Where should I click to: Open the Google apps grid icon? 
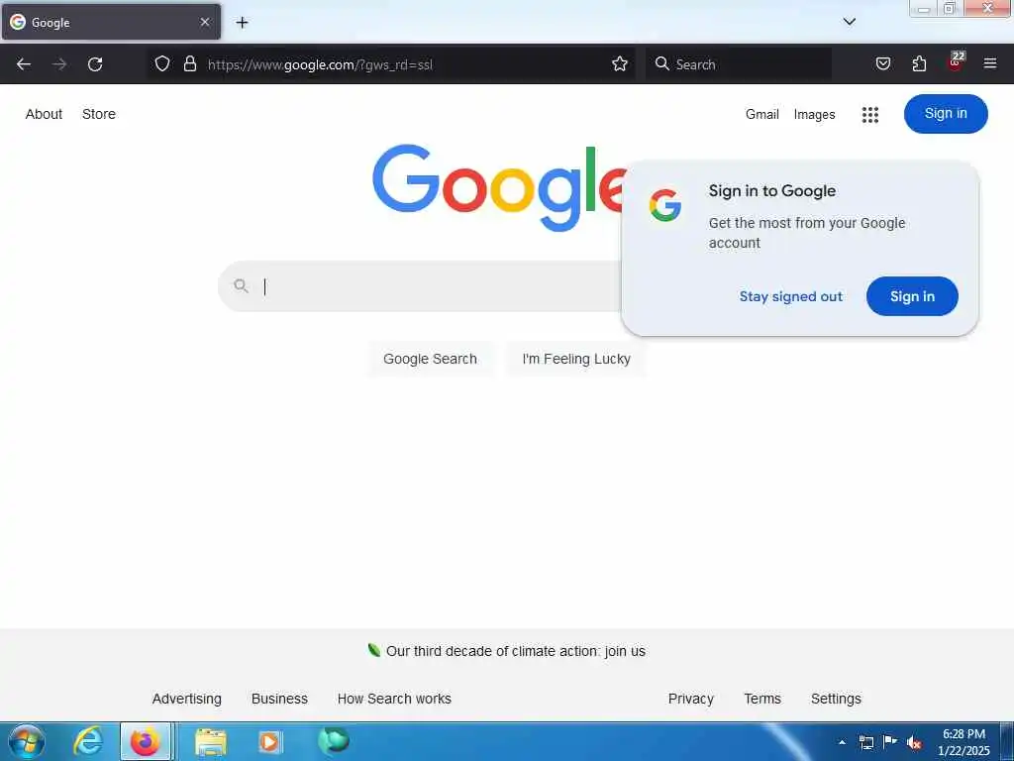(869, 115)
